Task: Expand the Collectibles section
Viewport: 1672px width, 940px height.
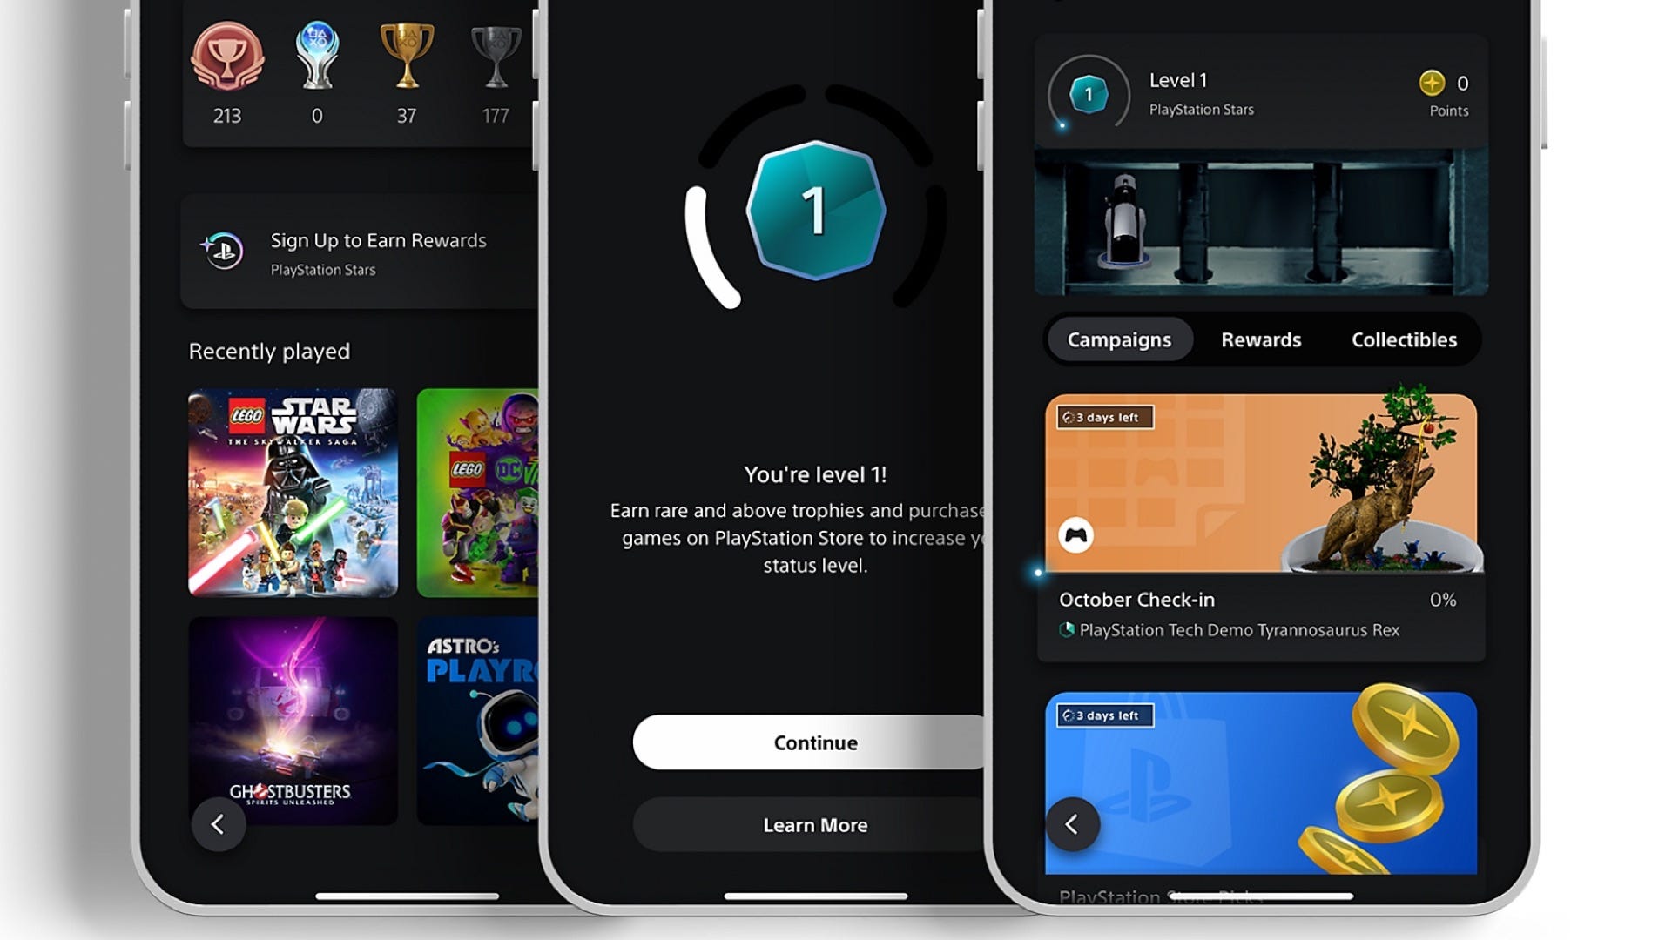Action: [x=1403, y=339]
